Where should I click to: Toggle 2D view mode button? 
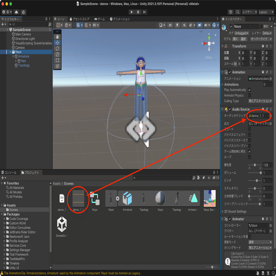tap(170, 25)
